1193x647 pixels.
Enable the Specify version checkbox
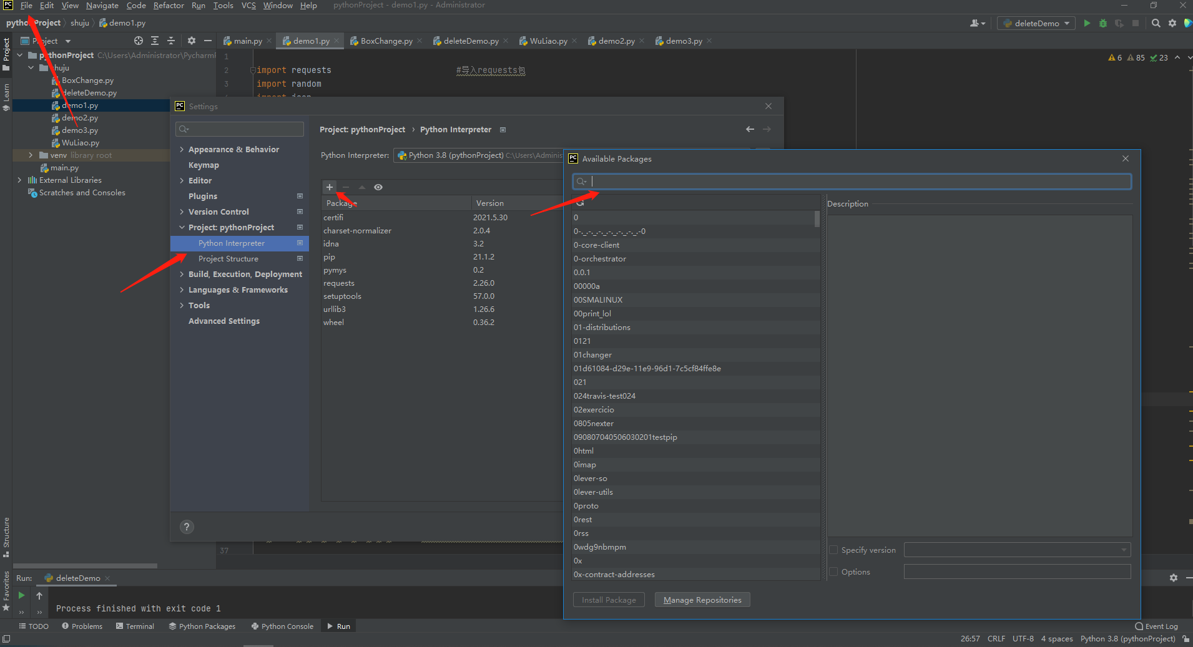tap(833, 550)
